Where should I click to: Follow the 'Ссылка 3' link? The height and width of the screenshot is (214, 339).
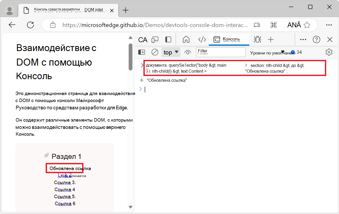click(x=64, y=182)
